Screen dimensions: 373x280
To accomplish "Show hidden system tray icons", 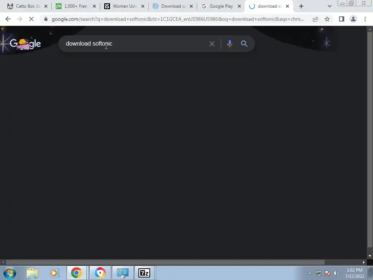I will 310,273.
